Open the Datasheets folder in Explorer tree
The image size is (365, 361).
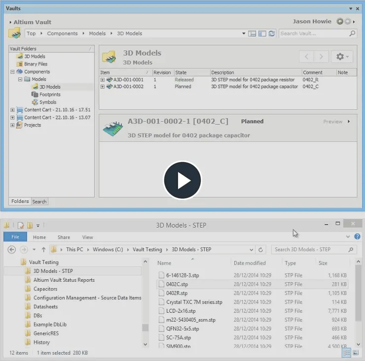[45, 307]
